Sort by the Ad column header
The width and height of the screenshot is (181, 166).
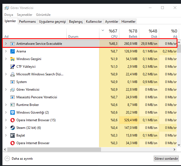[x=34, y=34]
